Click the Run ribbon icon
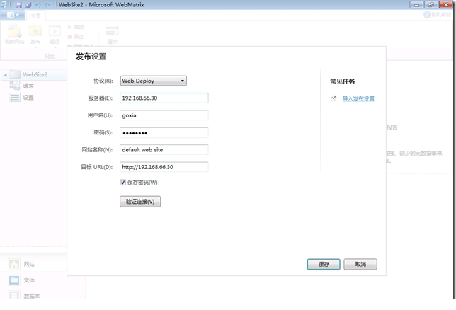This screenshot has width=456, height=310. point(55,35)
